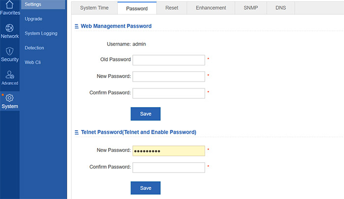This screenshot has width=344, height=199.
Task: Open the Security shield icon
Action: pyautogui.click(x=9, y=51)
